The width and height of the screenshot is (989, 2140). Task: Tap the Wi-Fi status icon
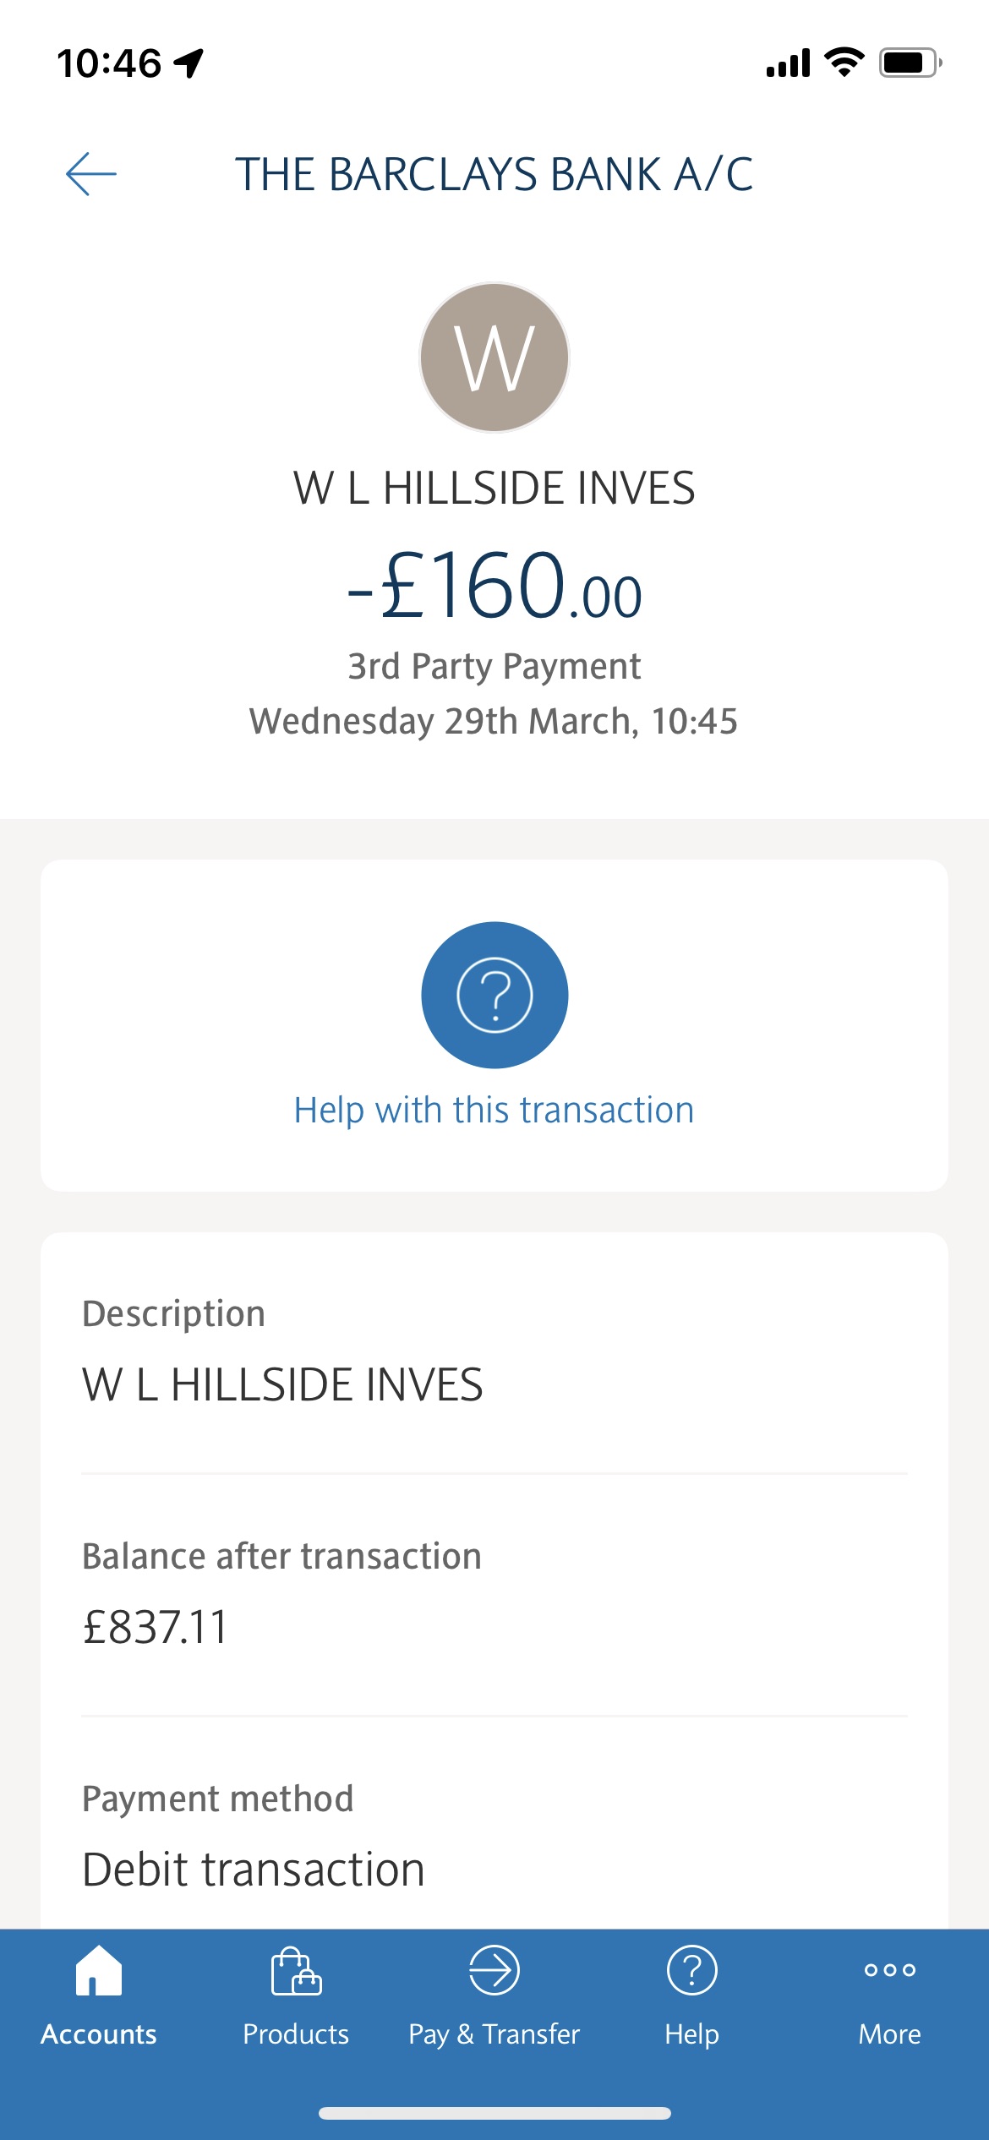pyautogui.click(x=844, y=62)
